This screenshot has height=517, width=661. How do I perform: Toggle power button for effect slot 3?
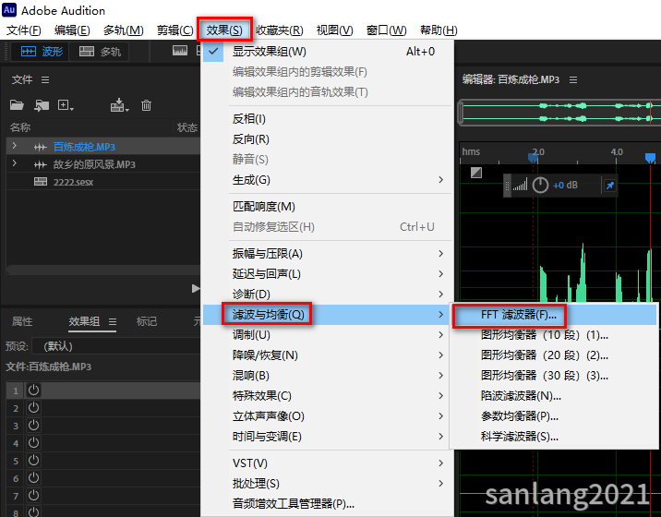tap(34, 426)
